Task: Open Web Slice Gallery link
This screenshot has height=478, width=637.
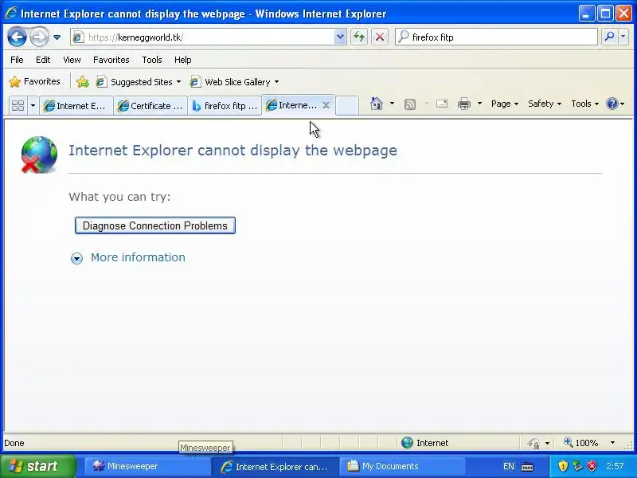Action: pos(233,82)
